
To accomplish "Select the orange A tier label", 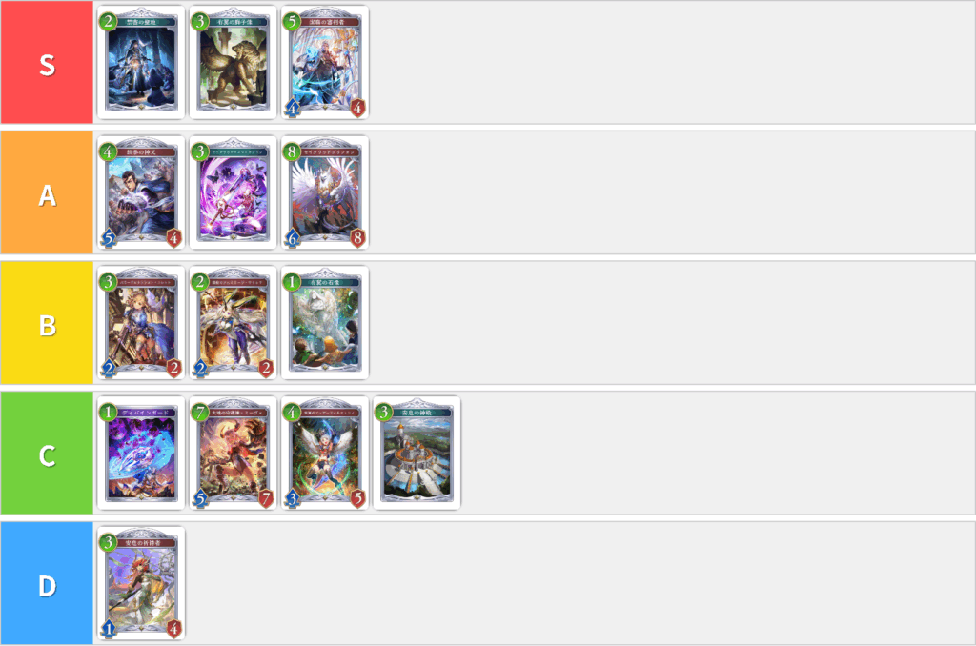I will pyautogui.click(x=47, y=192).
